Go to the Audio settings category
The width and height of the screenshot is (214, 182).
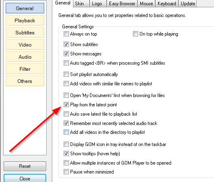(25, 57)
